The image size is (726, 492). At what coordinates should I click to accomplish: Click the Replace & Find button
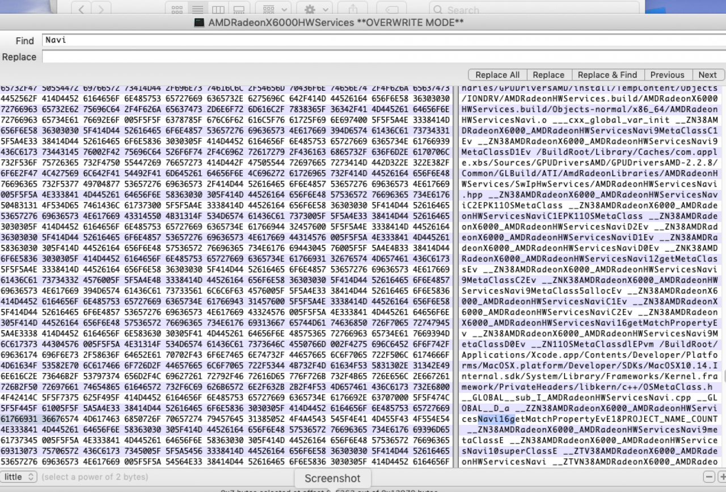click(607, 75)
